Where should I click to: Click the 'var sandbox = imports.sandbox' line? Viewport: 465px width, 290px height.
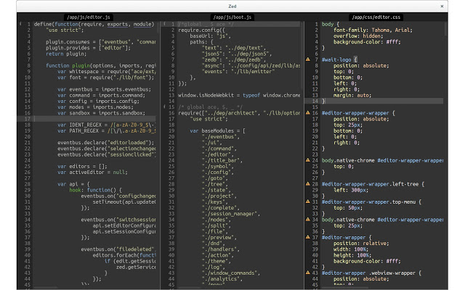point(101,113)
